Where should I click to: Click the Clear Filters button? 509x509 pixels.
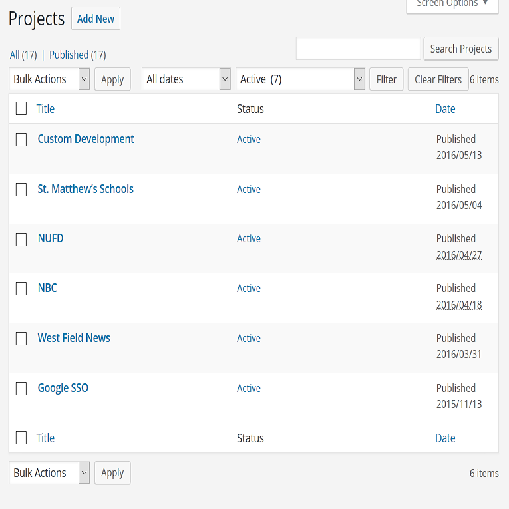click(438, 79)
